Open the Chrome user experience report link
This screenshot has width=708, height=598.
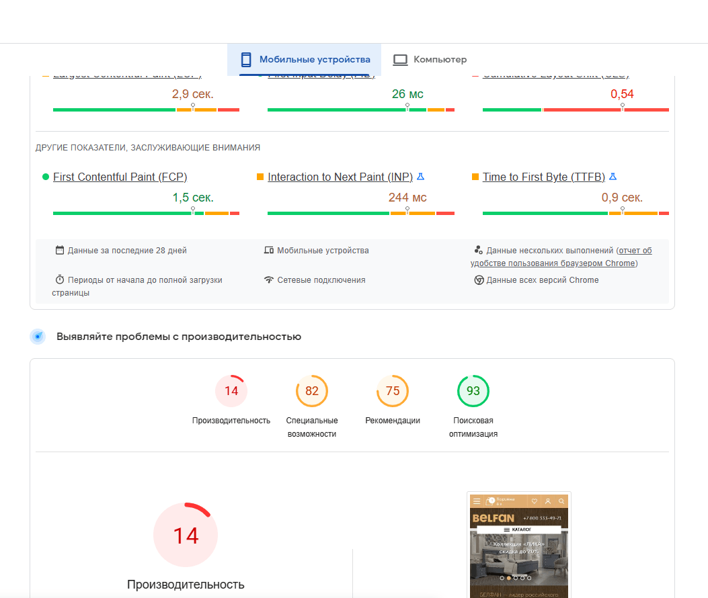click(561, 257)
